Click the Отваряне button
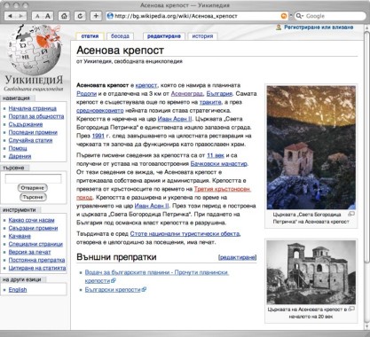 coord(33,188)
